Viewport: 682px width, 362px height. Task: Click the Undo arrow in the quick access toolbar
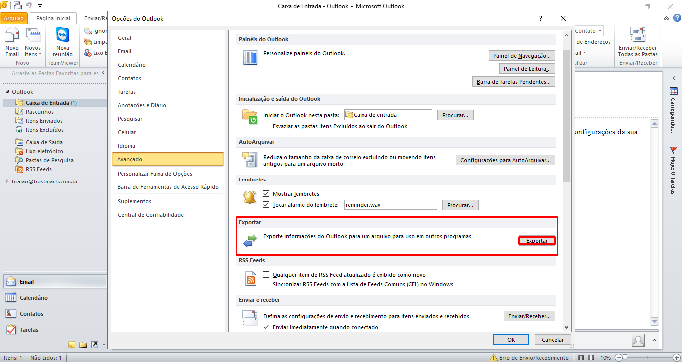pos(29,6)
